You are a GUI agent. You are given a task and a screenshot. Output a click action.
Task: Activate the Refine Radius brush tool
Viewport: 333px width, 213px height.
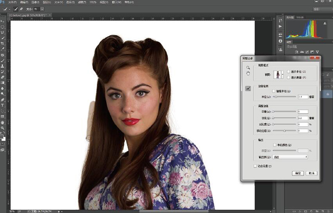pyautogui.click(x=248, y=88)
